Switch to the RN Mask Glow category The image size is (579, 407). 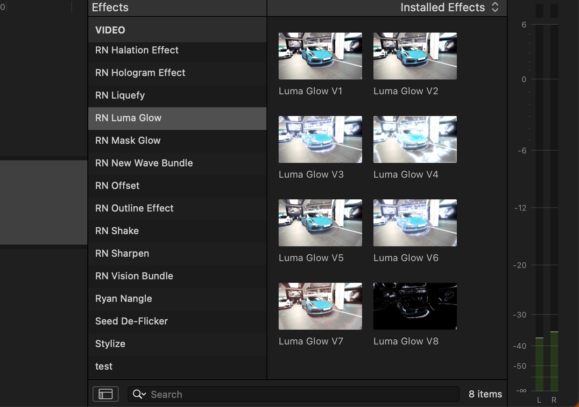click(128, 140)
